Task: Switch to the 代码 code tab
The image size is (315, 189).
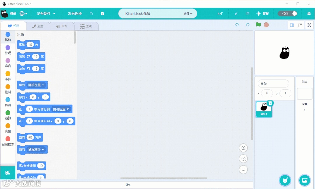Action: [x=13, y=26]
